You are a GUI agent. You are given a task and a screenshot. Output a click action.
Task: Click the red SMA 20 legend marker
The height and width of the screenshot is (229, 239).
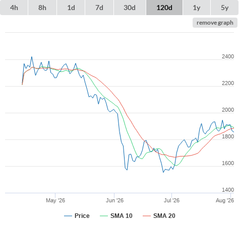click(147, 216)
